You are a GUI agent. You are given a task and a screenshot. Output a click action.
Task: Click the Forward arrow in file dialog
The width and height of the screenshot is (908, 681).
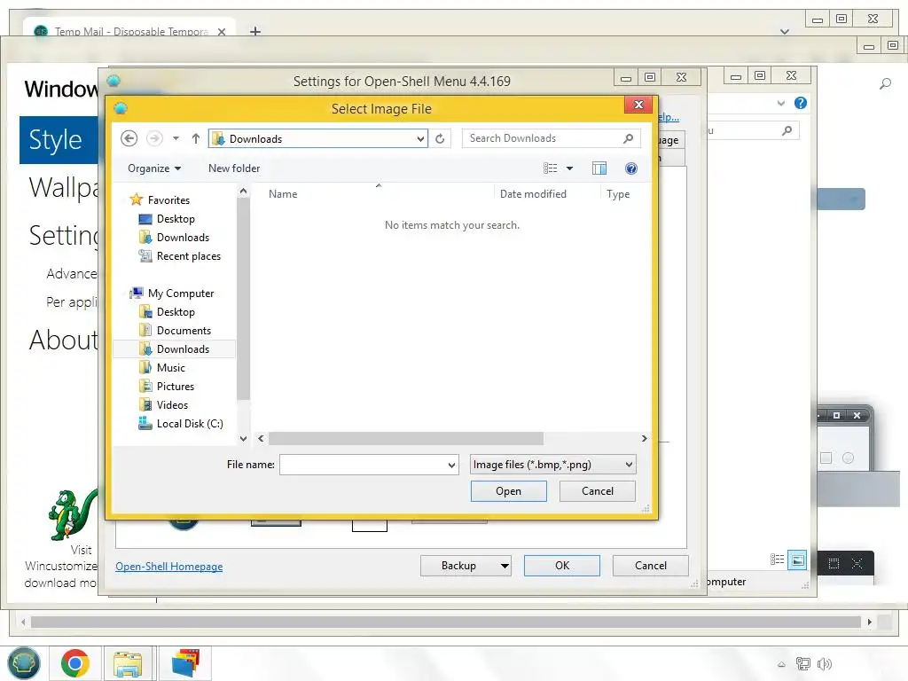pos(154,138)
